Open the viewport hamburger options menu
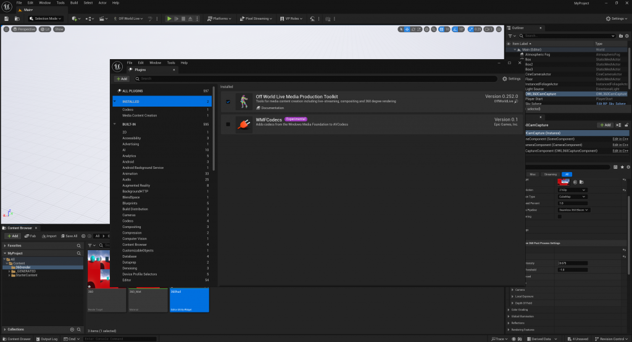This screenshot has width=632, height=342. click(6, 29)
